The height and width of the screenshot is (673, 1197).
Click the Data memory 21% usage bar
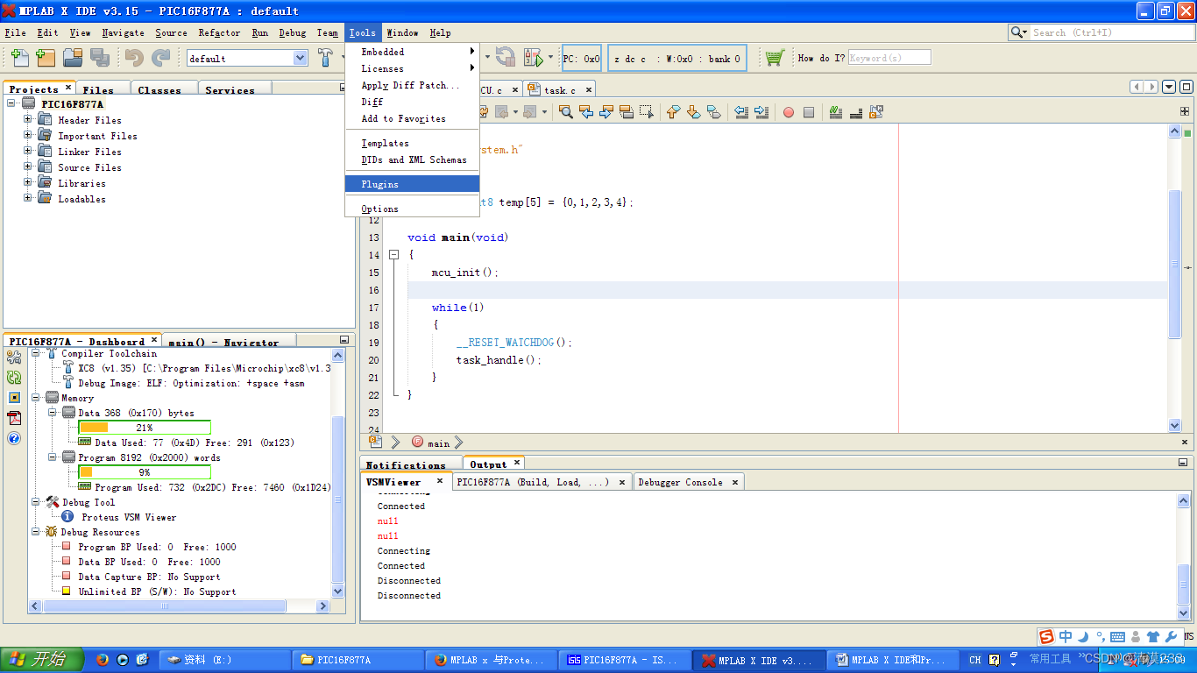(145, 427)
